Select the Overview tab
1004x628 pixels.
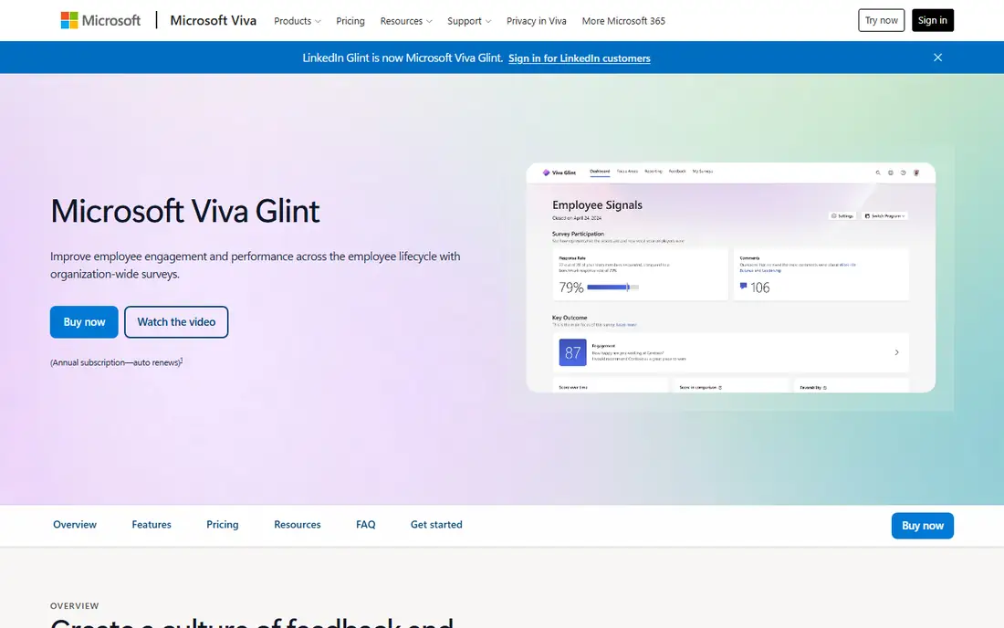coord(75,524)
